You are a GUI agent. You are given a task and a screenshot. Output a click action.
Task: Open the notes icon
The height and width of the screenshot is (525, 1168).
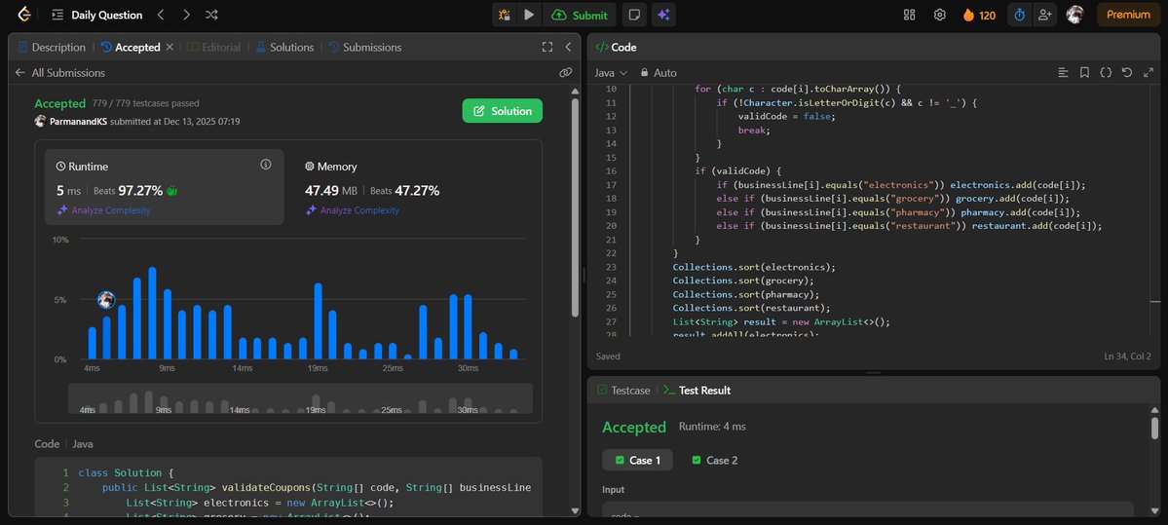634,15
